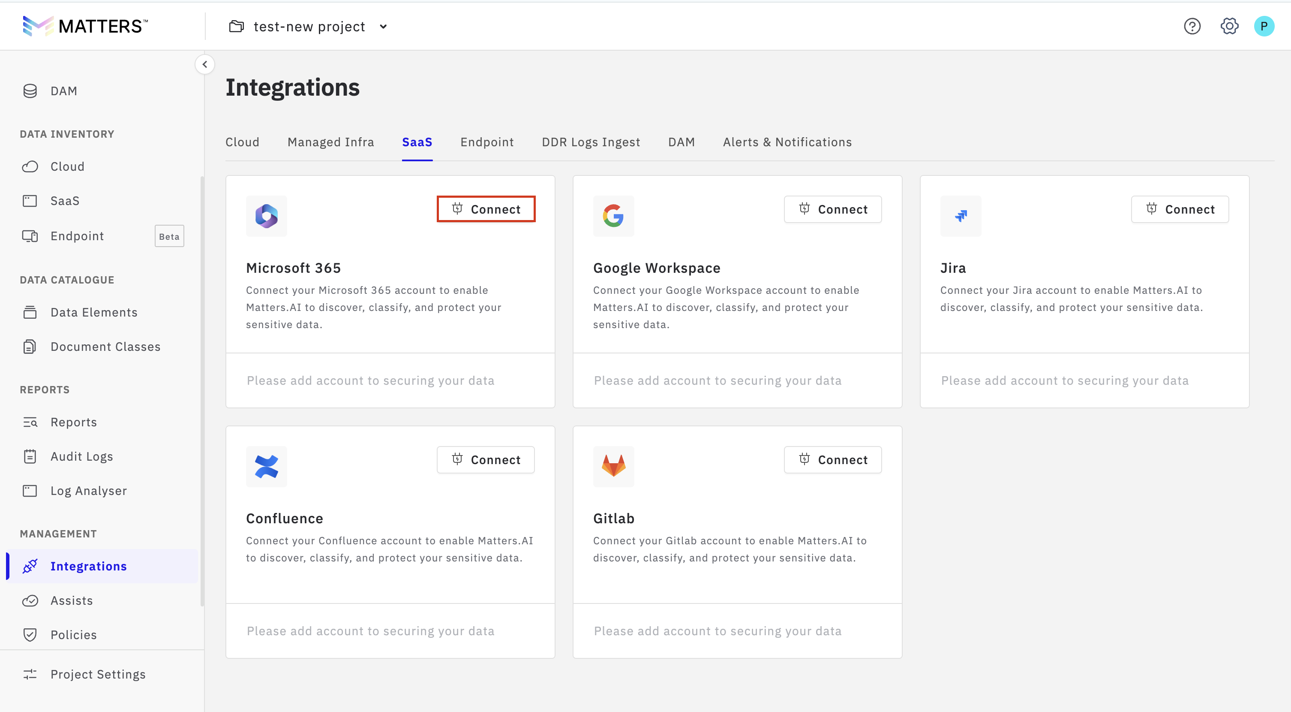Click the Jira logo
Image resolution: width=1291 pixels, height=712 pixels.
pos(961,216)
